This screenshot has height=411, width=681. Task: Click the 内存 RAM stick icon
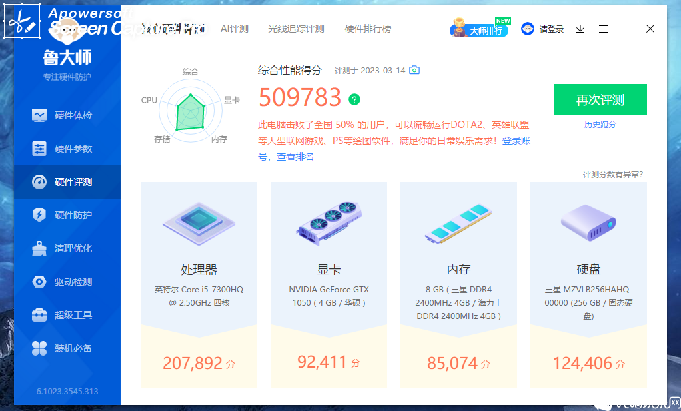pos(458,223)
